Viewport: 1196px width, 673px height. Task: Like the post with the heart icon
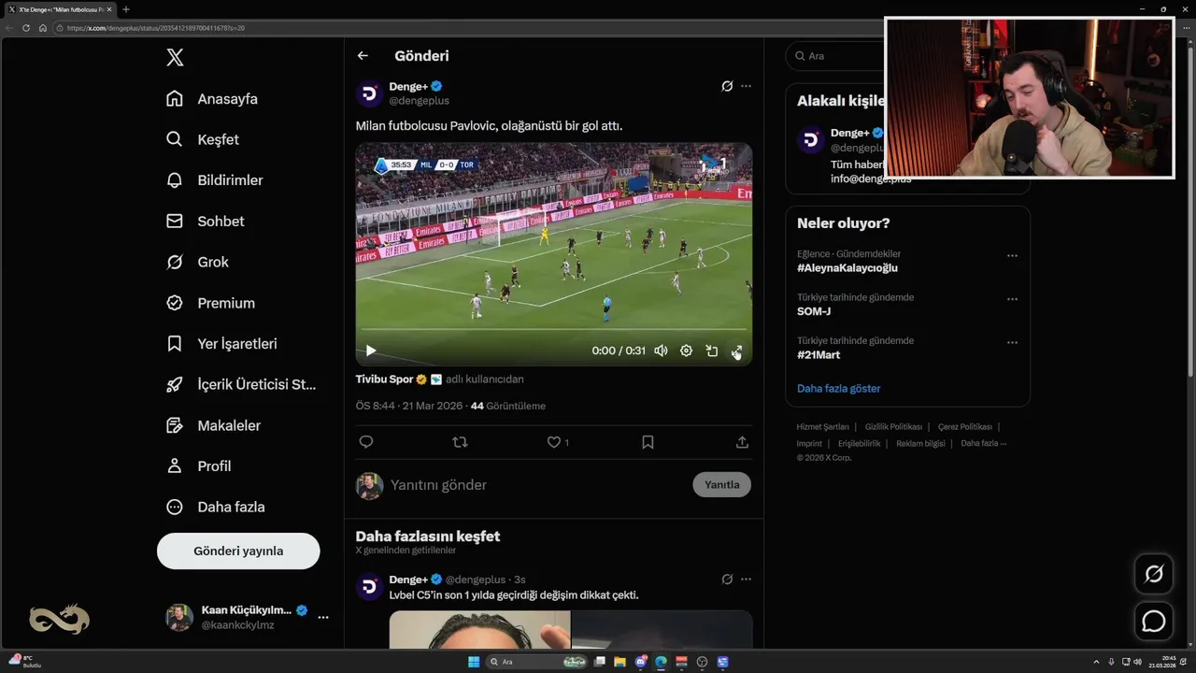pos(553,442)
